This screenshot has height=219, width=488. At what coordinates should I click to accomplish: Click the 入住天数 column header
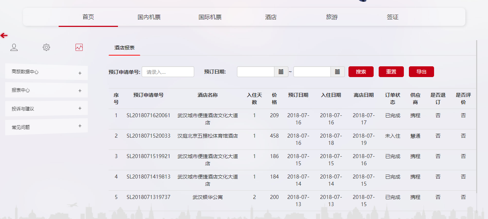[254, 99]
